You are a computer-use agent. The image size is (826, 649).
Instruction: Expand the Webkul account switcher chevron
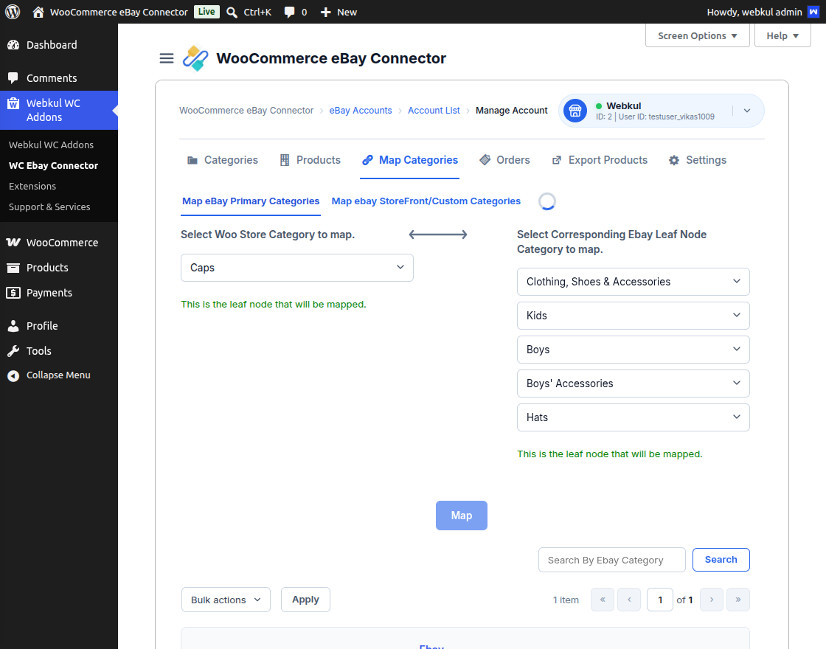coord(747,111)
